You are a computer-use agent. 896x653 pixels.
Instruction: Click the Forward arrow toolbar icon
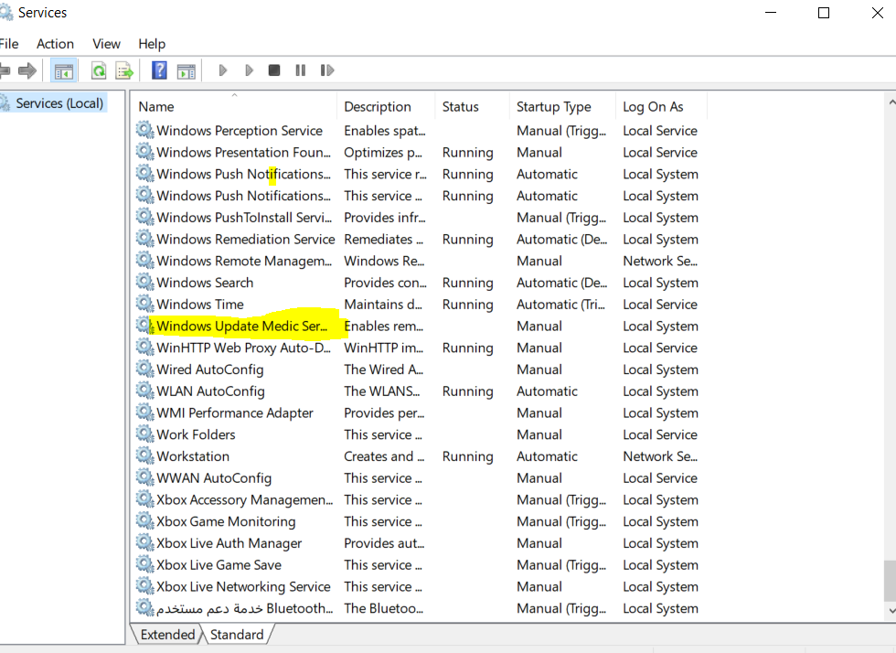point(27,70)
